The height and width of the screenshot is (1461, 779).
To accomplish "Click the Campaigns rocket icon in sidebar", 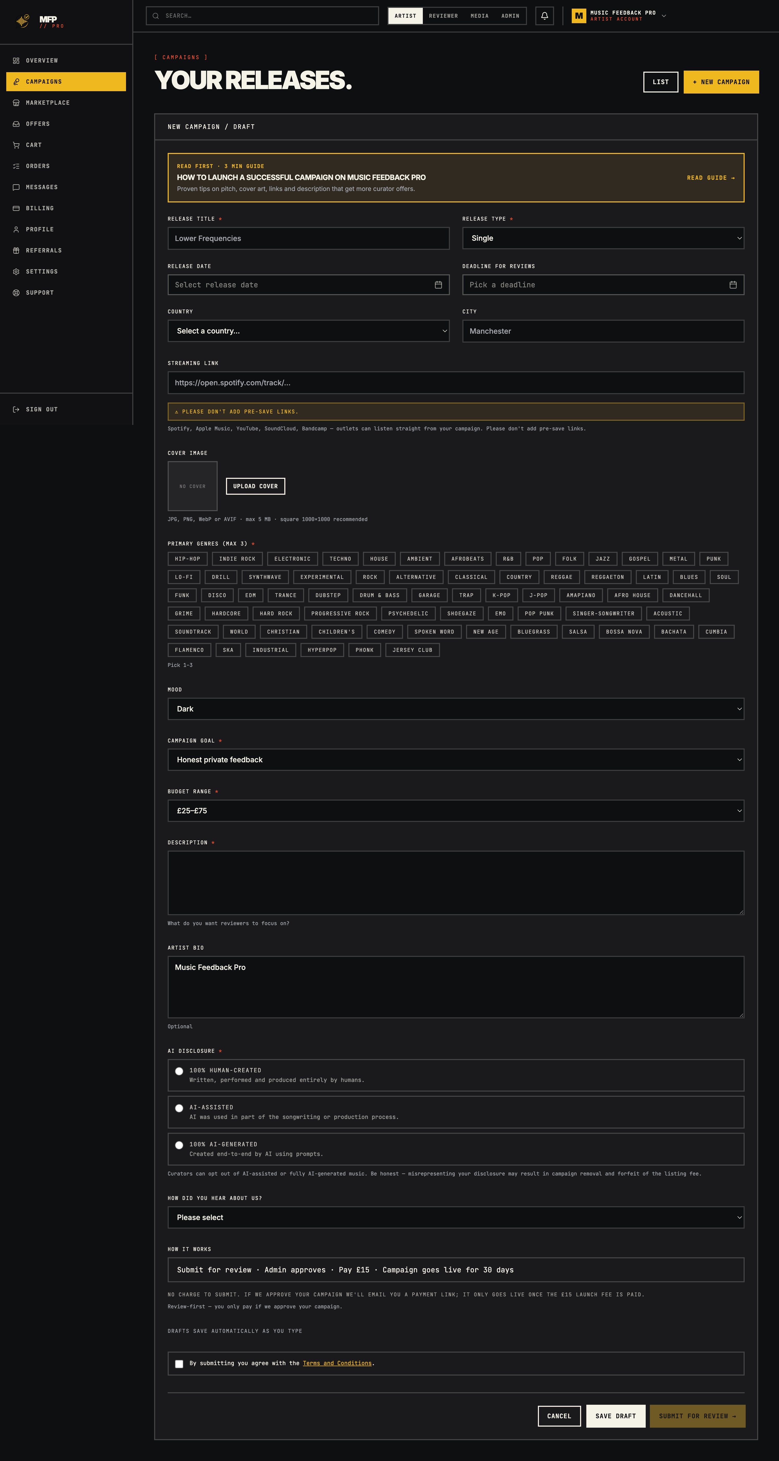I will tap(16, 82).
